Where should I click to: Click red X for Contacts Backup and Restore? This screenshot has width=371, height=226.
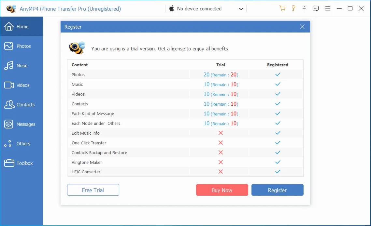coord(221,152)
